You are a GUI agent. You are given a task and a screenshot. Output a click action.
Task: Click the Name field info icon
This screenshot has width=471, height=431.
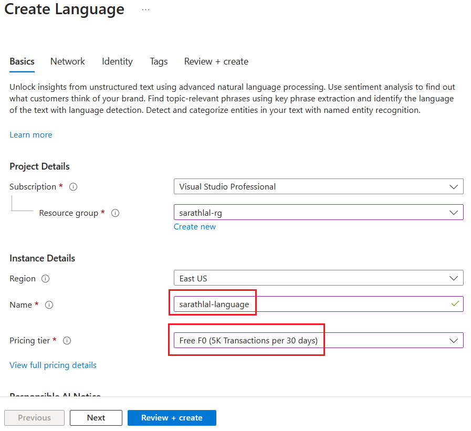click(49, 305)
